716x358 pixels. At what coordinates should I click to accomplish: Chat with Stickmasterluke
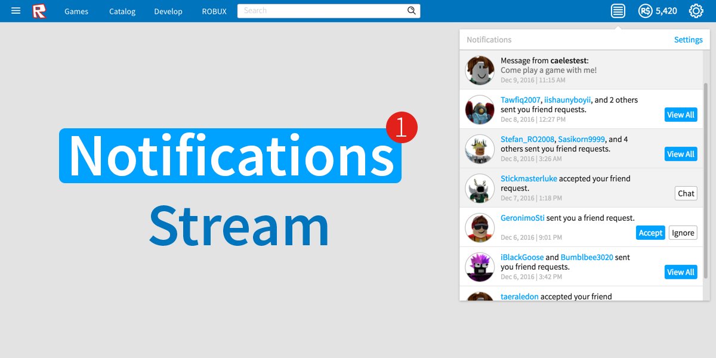(686, 193)
